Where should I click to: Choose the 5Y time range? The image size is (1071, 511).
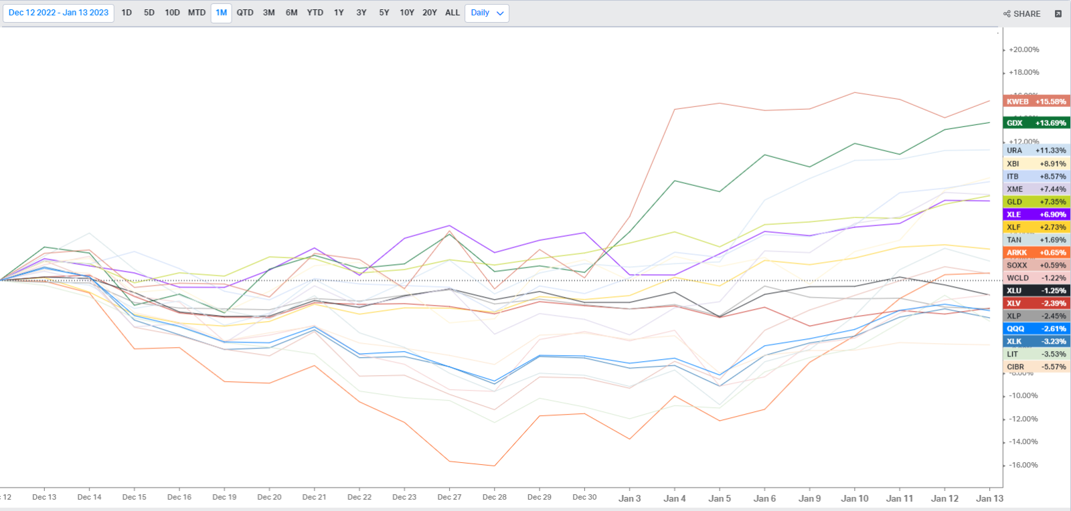384,13
